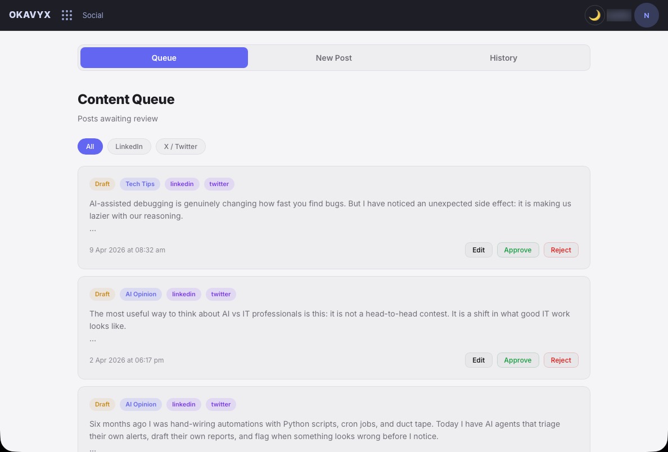Click linkedin tag on 2 Apr post
The width and height of the screenshot is (668, 452).
pos(184,295)
